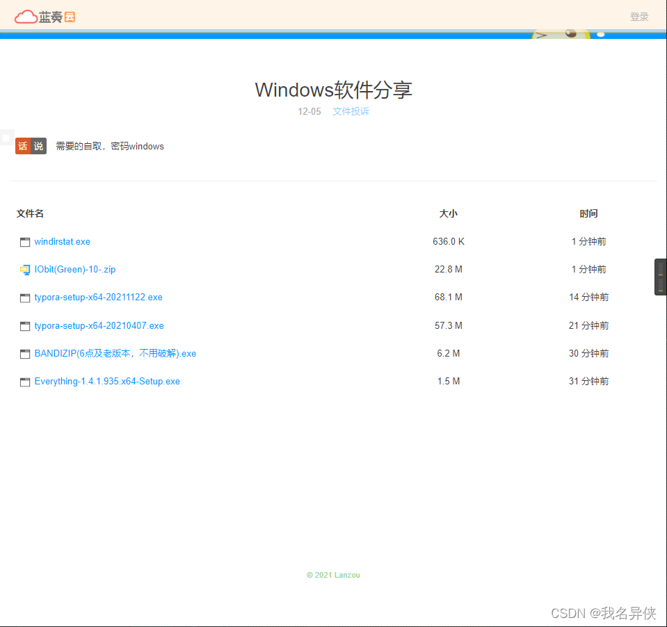
Task: Click the 31 分钟前 time entry
Action: (x=588, y=382)
